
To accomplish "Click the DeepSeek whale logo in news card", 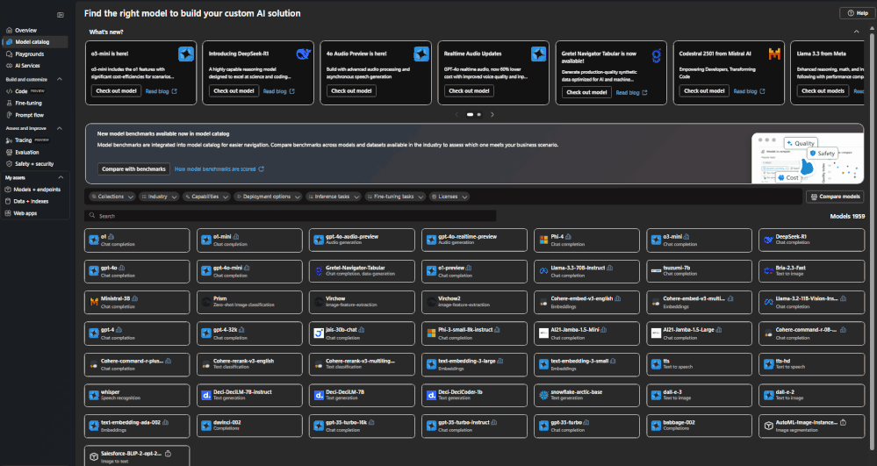I will click(303, 54).
